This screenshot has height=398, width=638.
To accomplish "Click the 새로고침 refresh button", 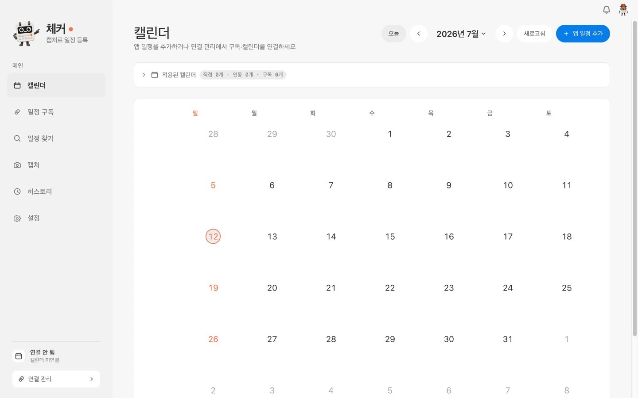I will 534,34.
